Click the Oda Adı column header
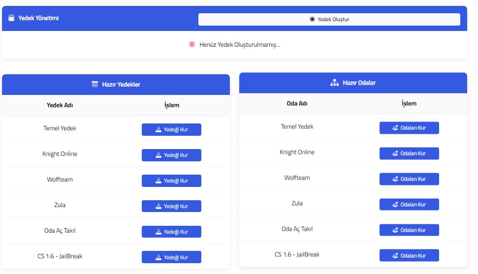The image size is (478, 274). click(297, 104)
